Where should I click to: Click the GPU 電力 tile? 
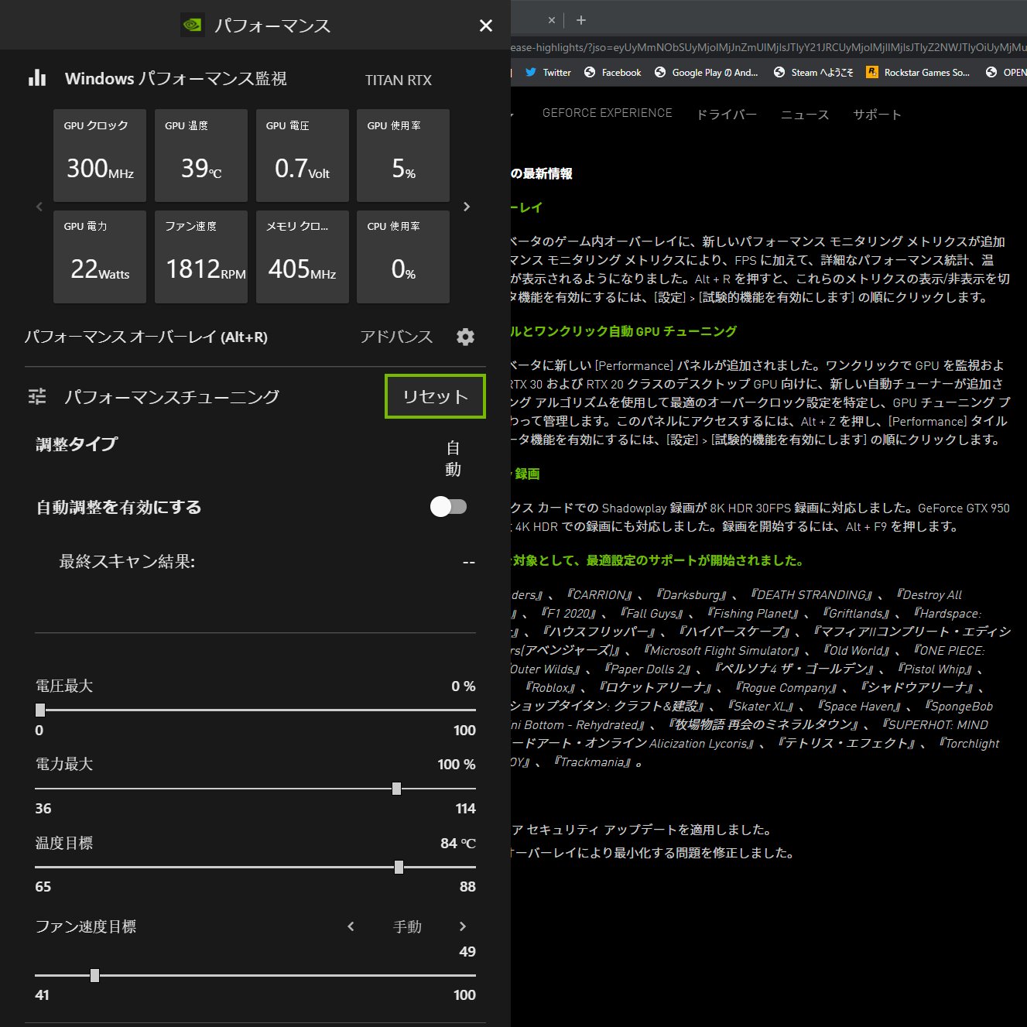click(x=100, y=257)
